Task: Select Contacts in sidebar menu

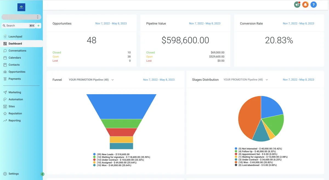Action: (x=14, y=65)
